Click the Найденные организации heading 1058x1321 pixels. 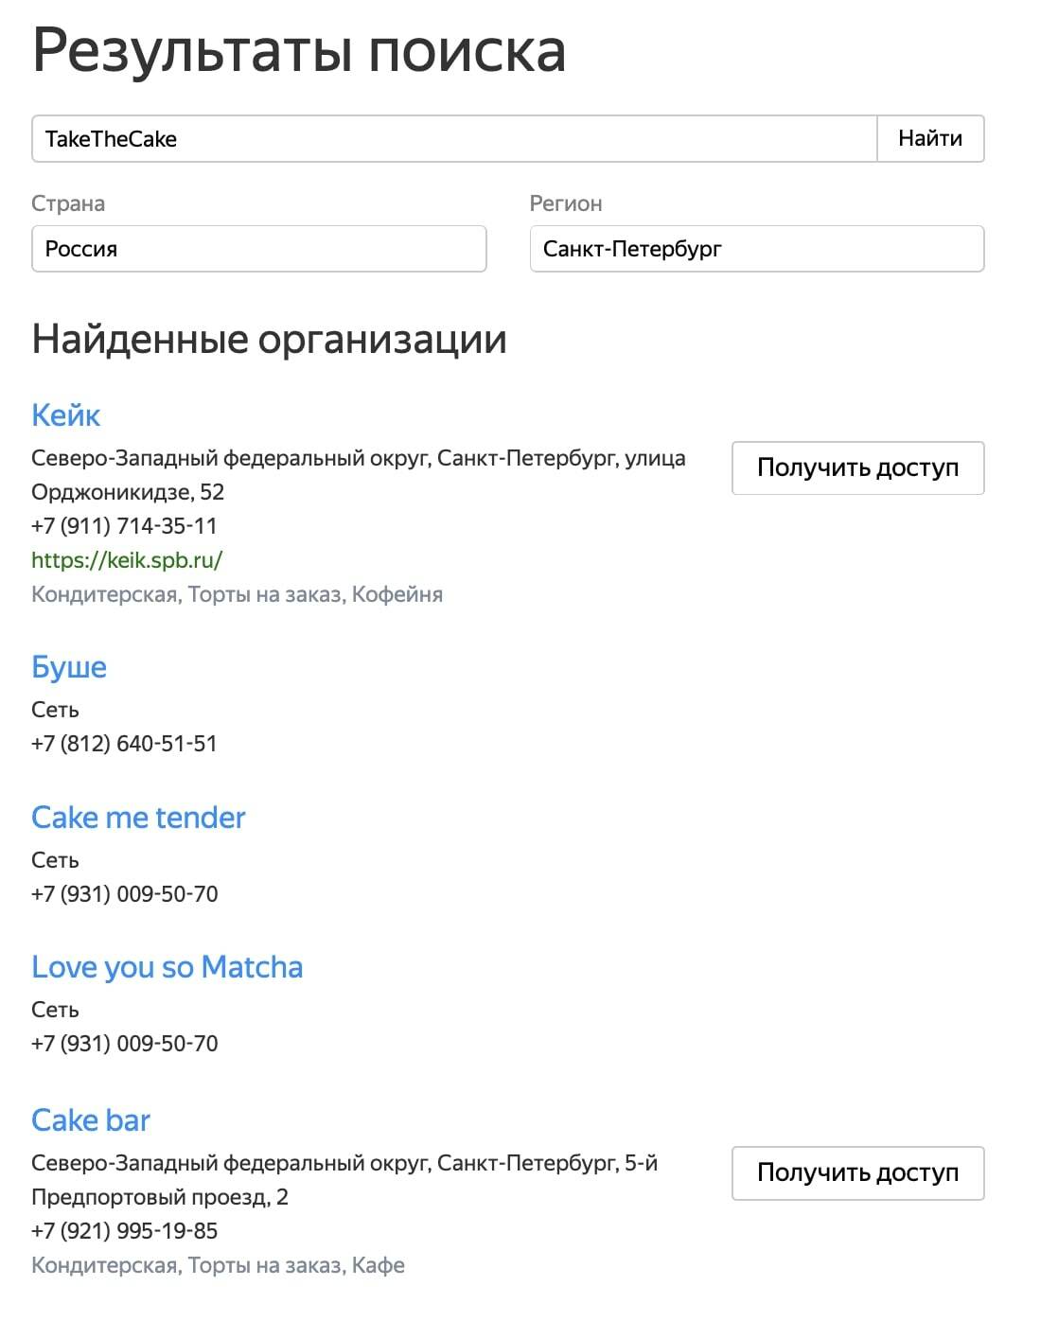(x=270, y=339)
